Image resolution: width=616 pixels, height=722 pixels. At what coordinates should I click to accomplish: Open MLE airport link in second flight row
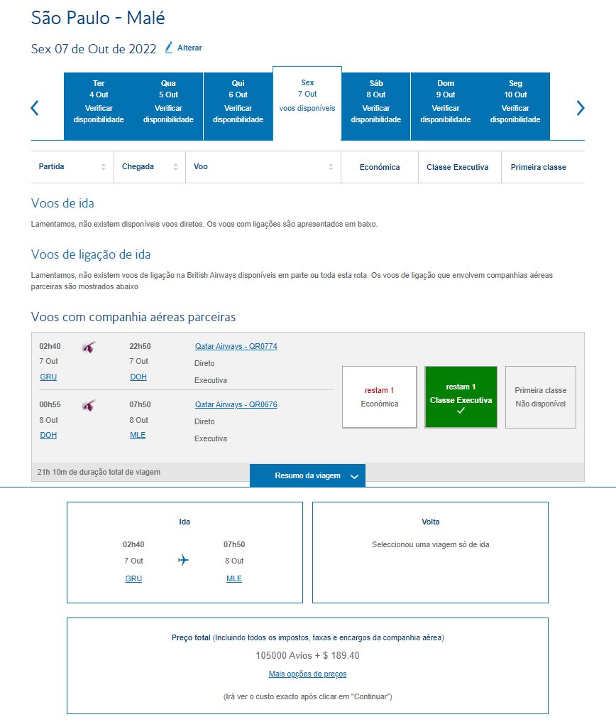click(138, 435)
